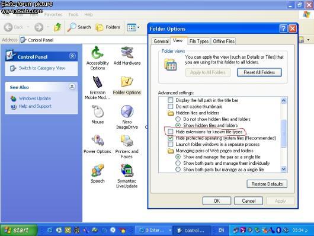The height and width of the screenshot is (236, 314).
Task: Open the Back button history dropdown
Action: 28,27
